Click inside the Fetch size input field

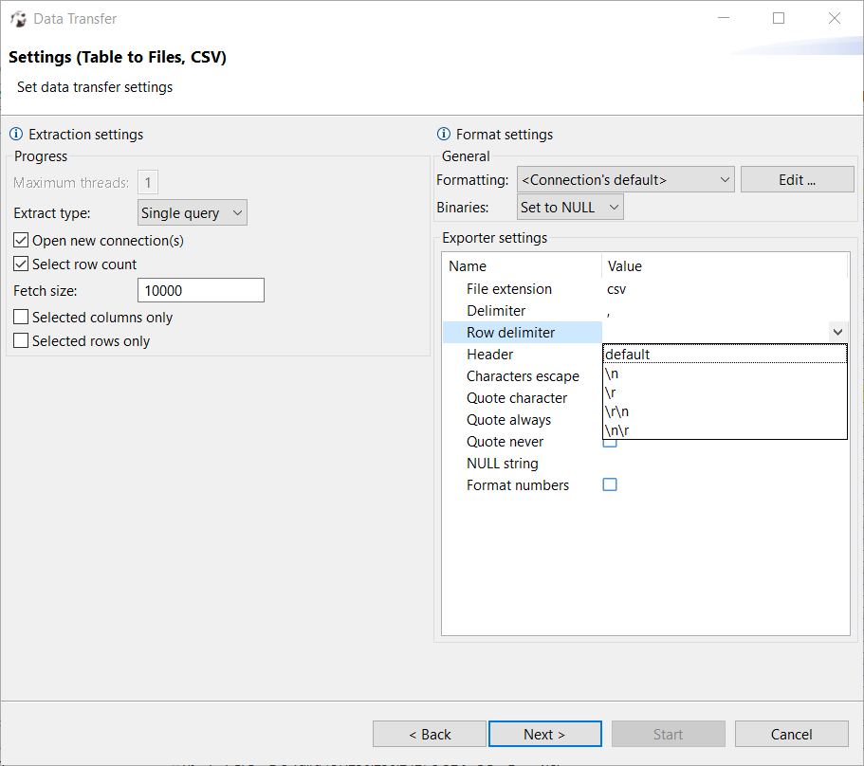200,290
